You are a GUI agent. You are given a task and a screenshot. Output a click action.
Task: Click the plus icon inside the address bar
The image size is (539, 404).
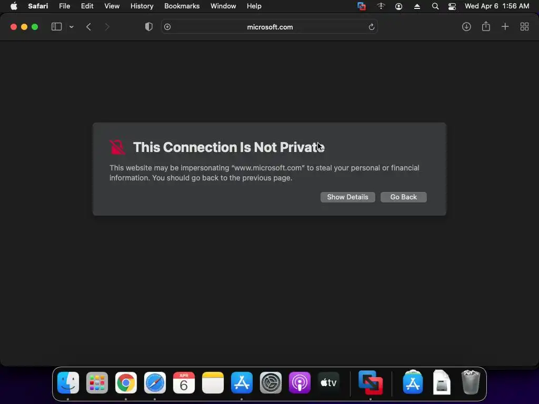[167, 27]
